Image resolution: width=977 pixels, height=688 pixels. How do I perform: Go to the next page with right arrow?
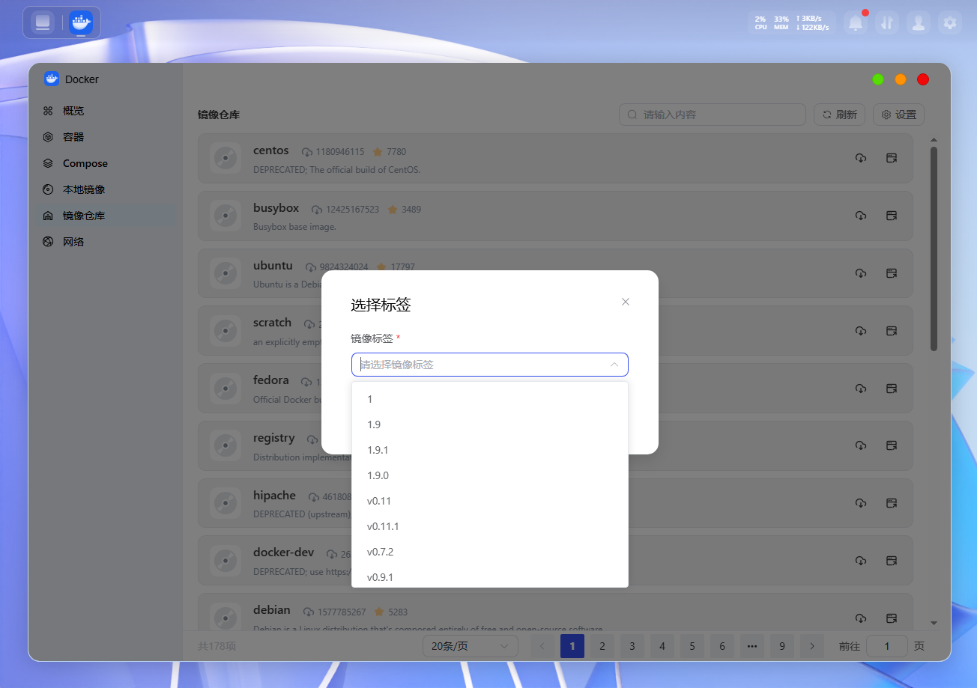[x=812, y=646]
